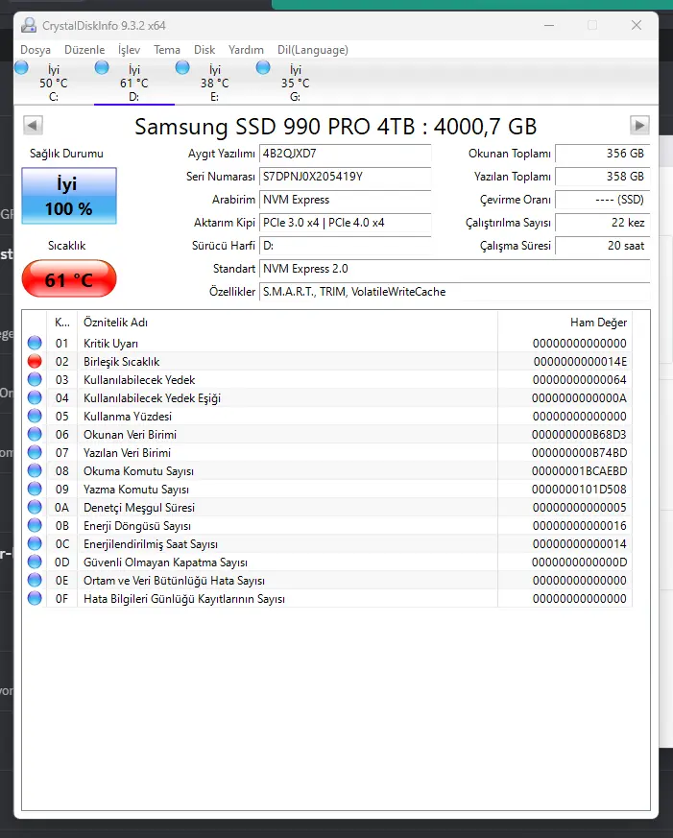The width and height of the screenshot is (673, 838).
Task: Click raw value 0000000000014E
Action: (x=580, y=362)
